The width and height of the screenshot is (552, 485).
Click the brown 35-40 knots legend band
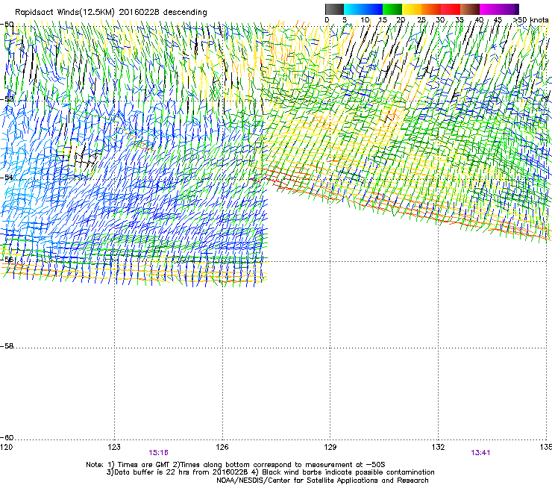pos(470,9)
